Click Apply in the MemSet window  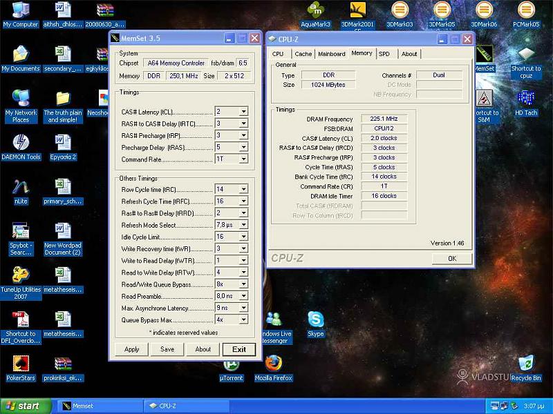pyautogui.click(x=131, y=349)
